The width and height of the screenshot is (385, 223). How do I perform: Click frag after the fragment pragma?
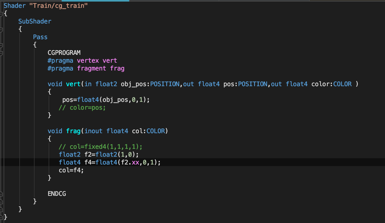tap(117, 68)
